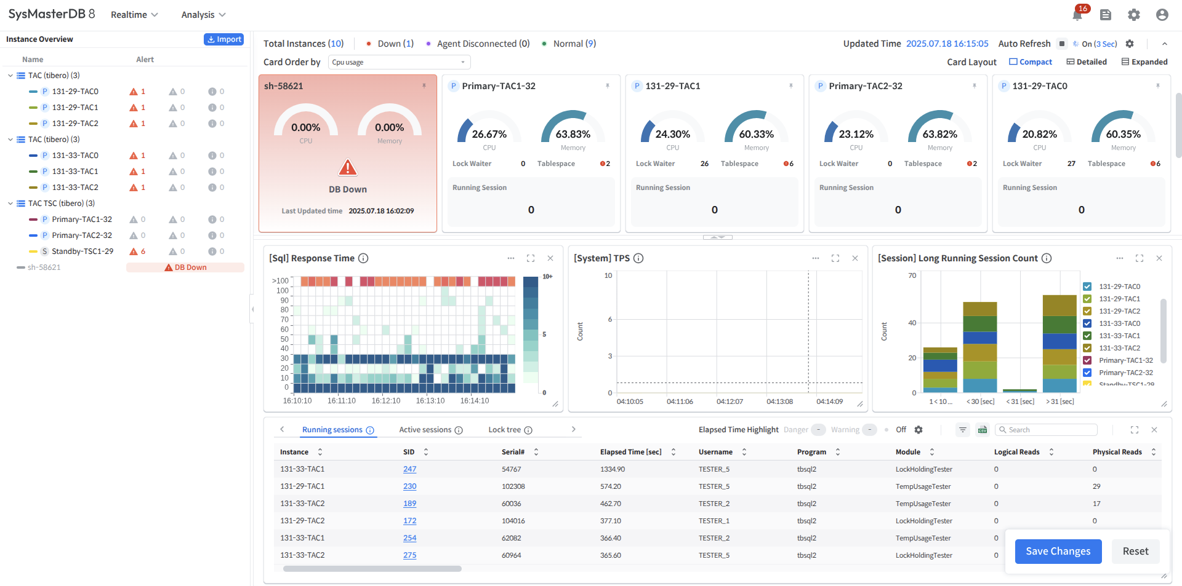Open the notifications bell with 16 alerts
Image resolution: width=1182 pixels, height=586 pixels.
click(1077, 15)
